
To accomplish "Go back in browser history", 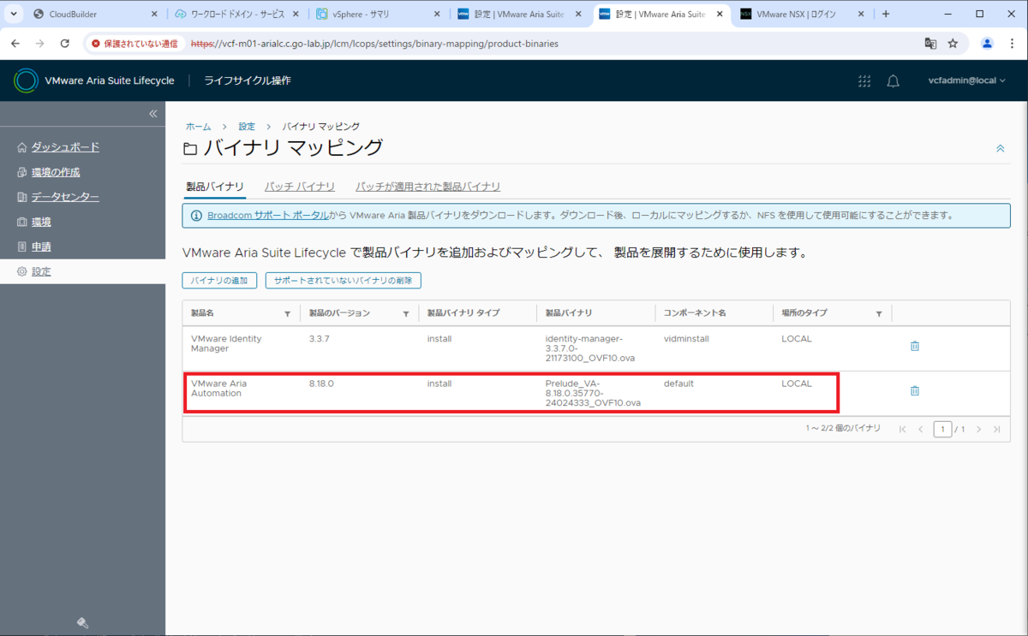I will (x=17, y=43).
